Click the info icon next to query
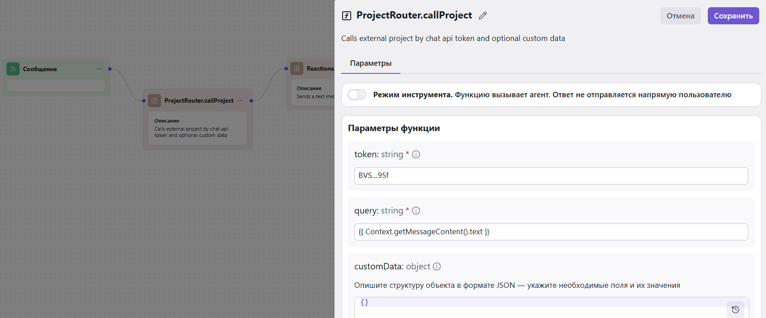 click(416, 211)
